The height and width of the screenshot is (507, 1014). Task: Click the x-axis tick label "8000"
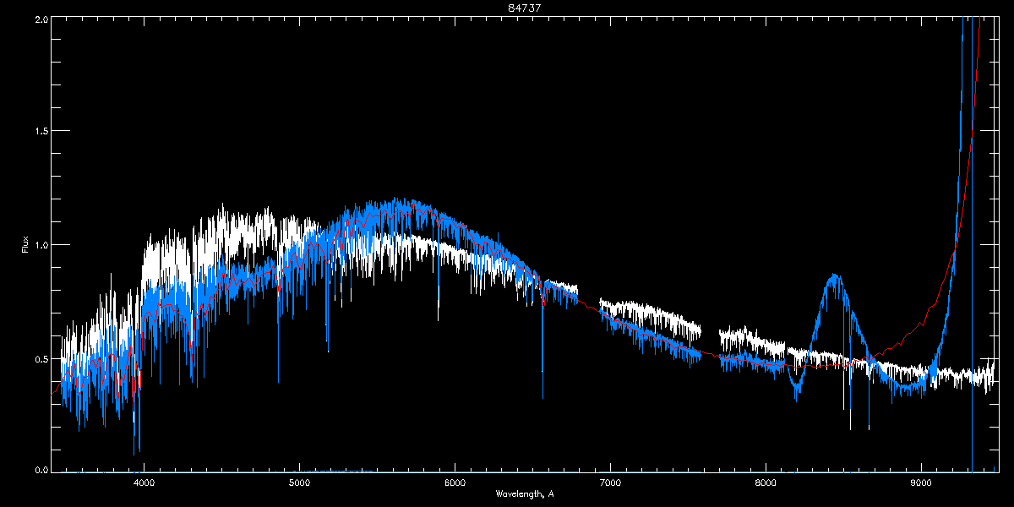(x=766, y=483)
